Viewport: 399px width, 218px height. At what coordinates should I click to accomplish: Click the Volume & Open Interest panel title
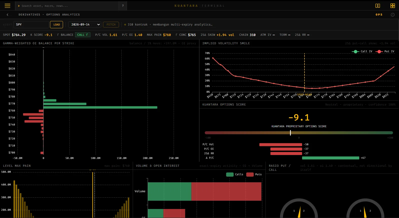pos(157,166)
